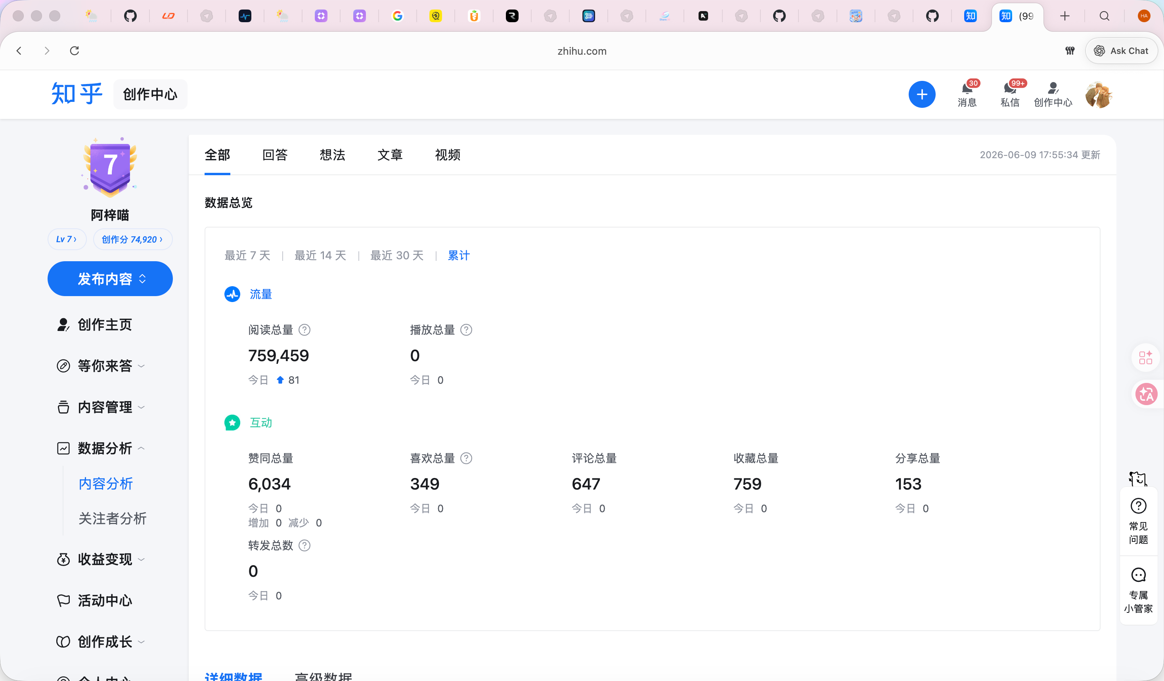Screen dimensions: 1164x681
Task: Open the 私信 private messages icon
Action: pyautogui.click(x=1010, y=94)
